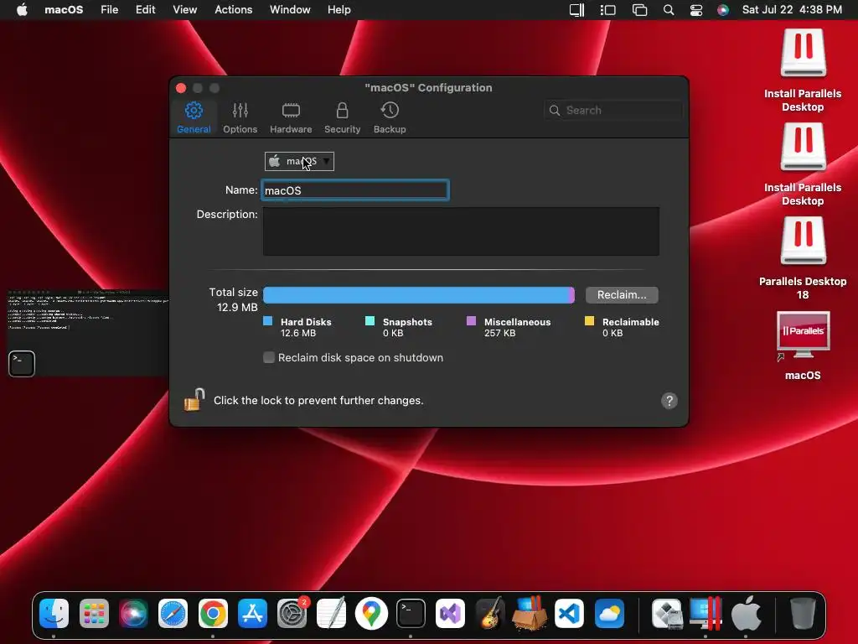Launch Siri from the Dock
The width and height of the screenshot is (858, 644).
tap(133, 613)
